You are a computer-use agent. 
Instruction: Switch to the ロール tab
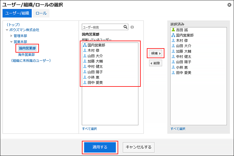(41, 13)
